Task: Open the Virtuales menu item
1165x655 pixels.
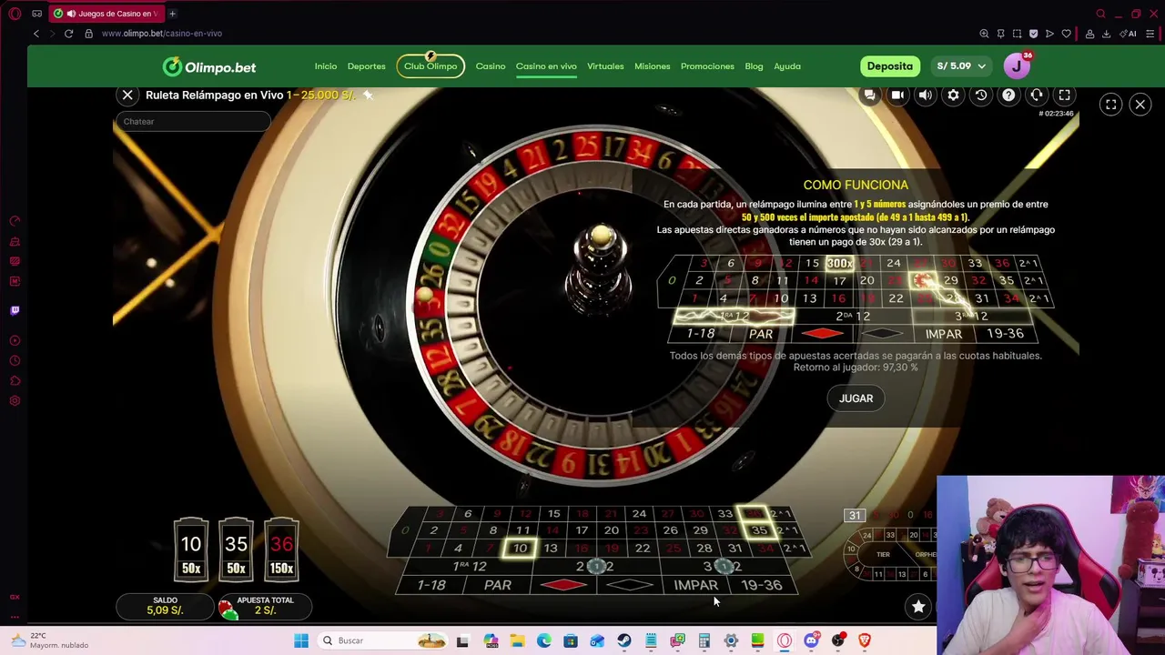Action: [605, 66]
